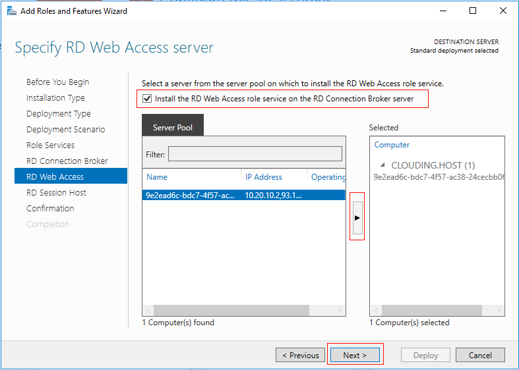Screen dimensions: 519x370
Task: Go to RD Connection Broker step
Action: coord(67,161)
